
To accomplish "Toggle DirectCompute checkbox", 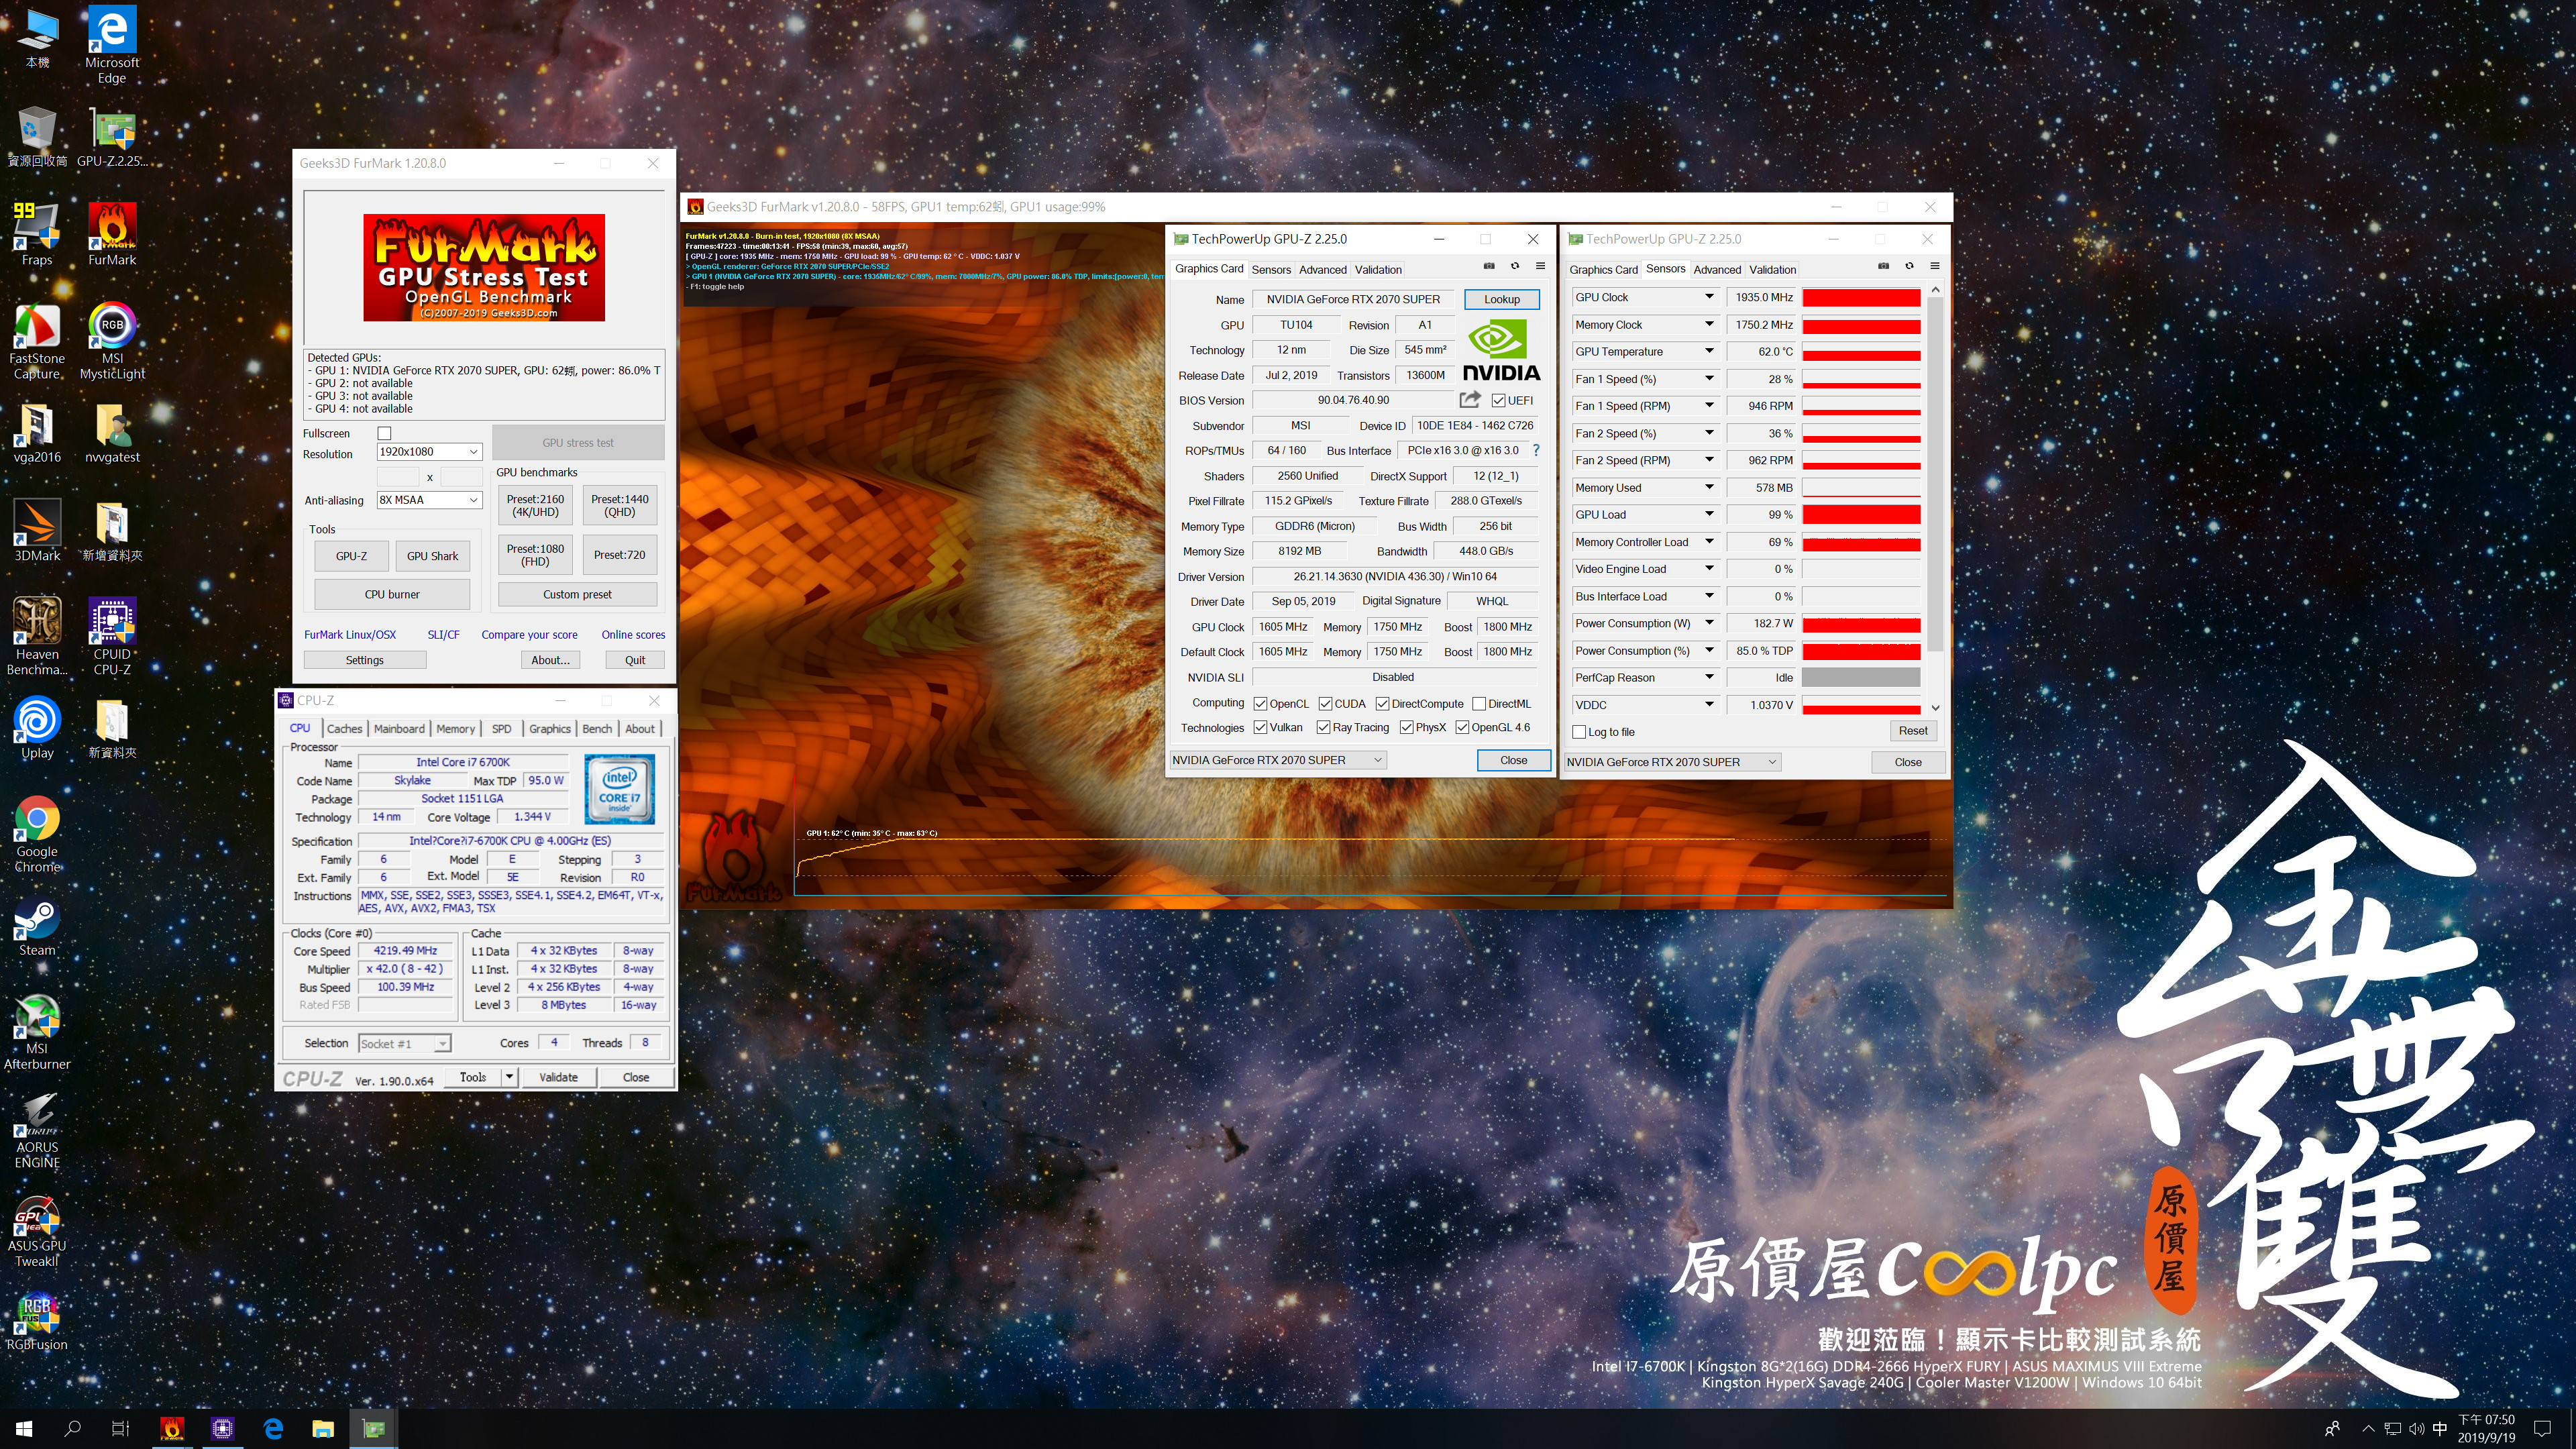I will click(x=1382, y=704).
